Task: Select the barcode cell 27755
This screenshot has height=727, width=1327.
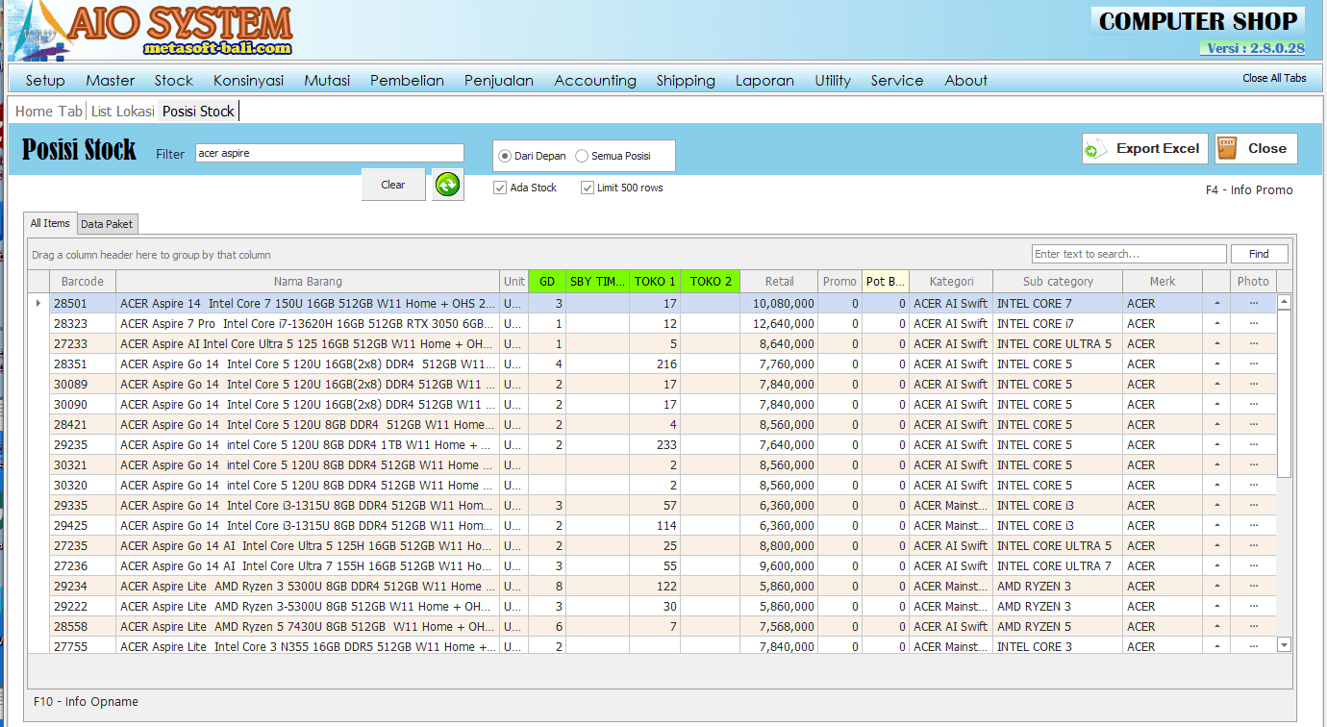Action: [82, 646]
